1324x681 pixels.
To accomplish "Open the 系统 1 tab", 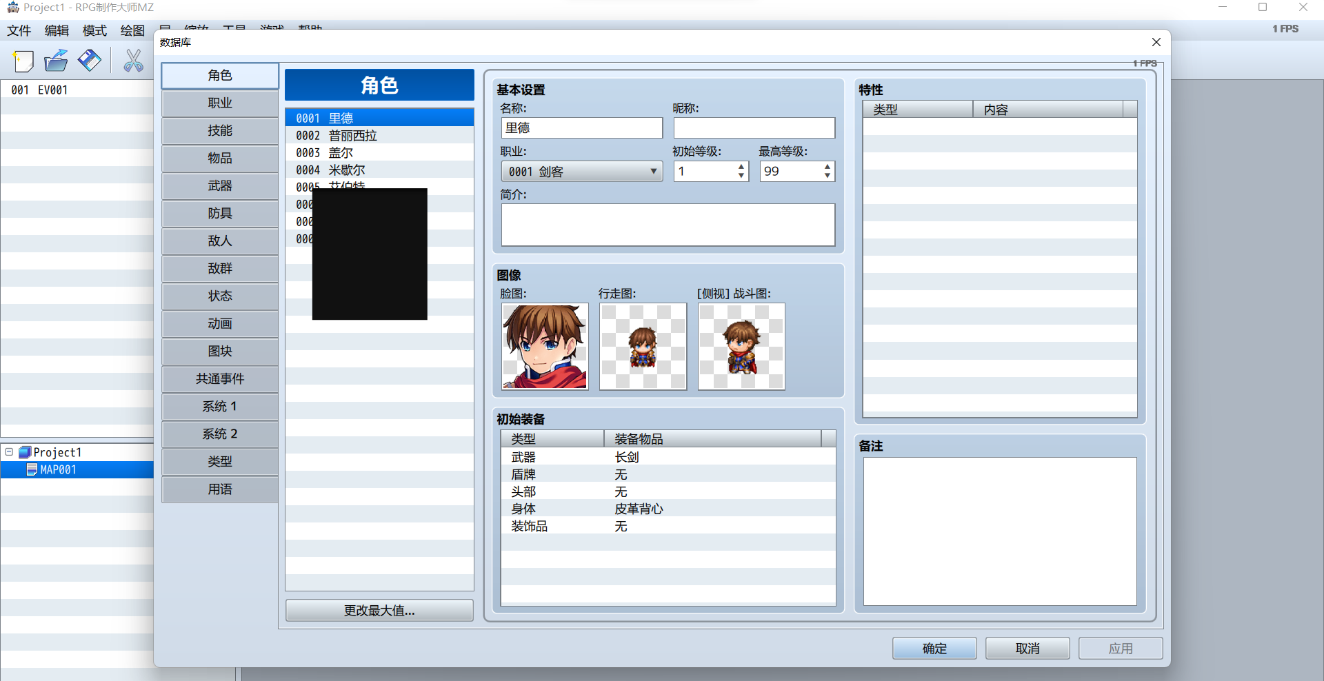I will 220,407.
